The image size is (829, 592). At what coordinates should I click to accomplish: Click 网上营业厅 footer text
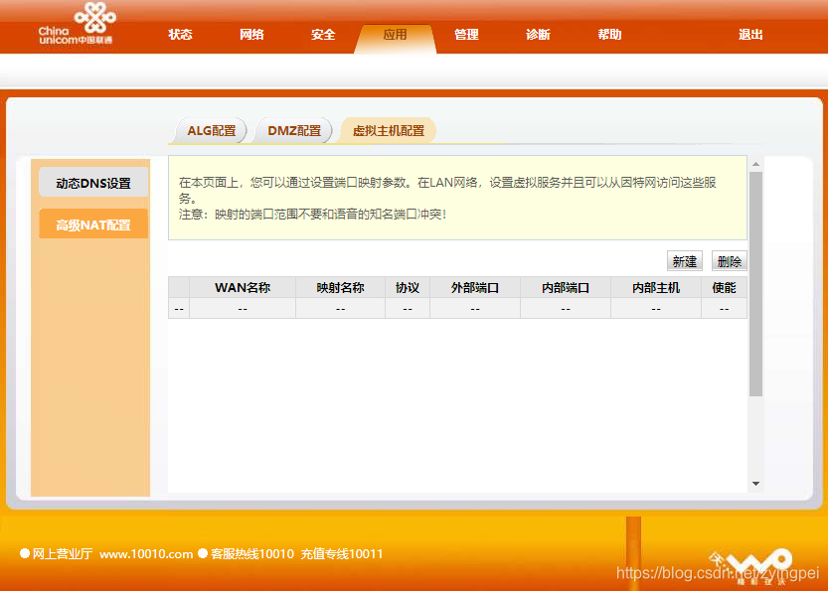coord(63,554)
